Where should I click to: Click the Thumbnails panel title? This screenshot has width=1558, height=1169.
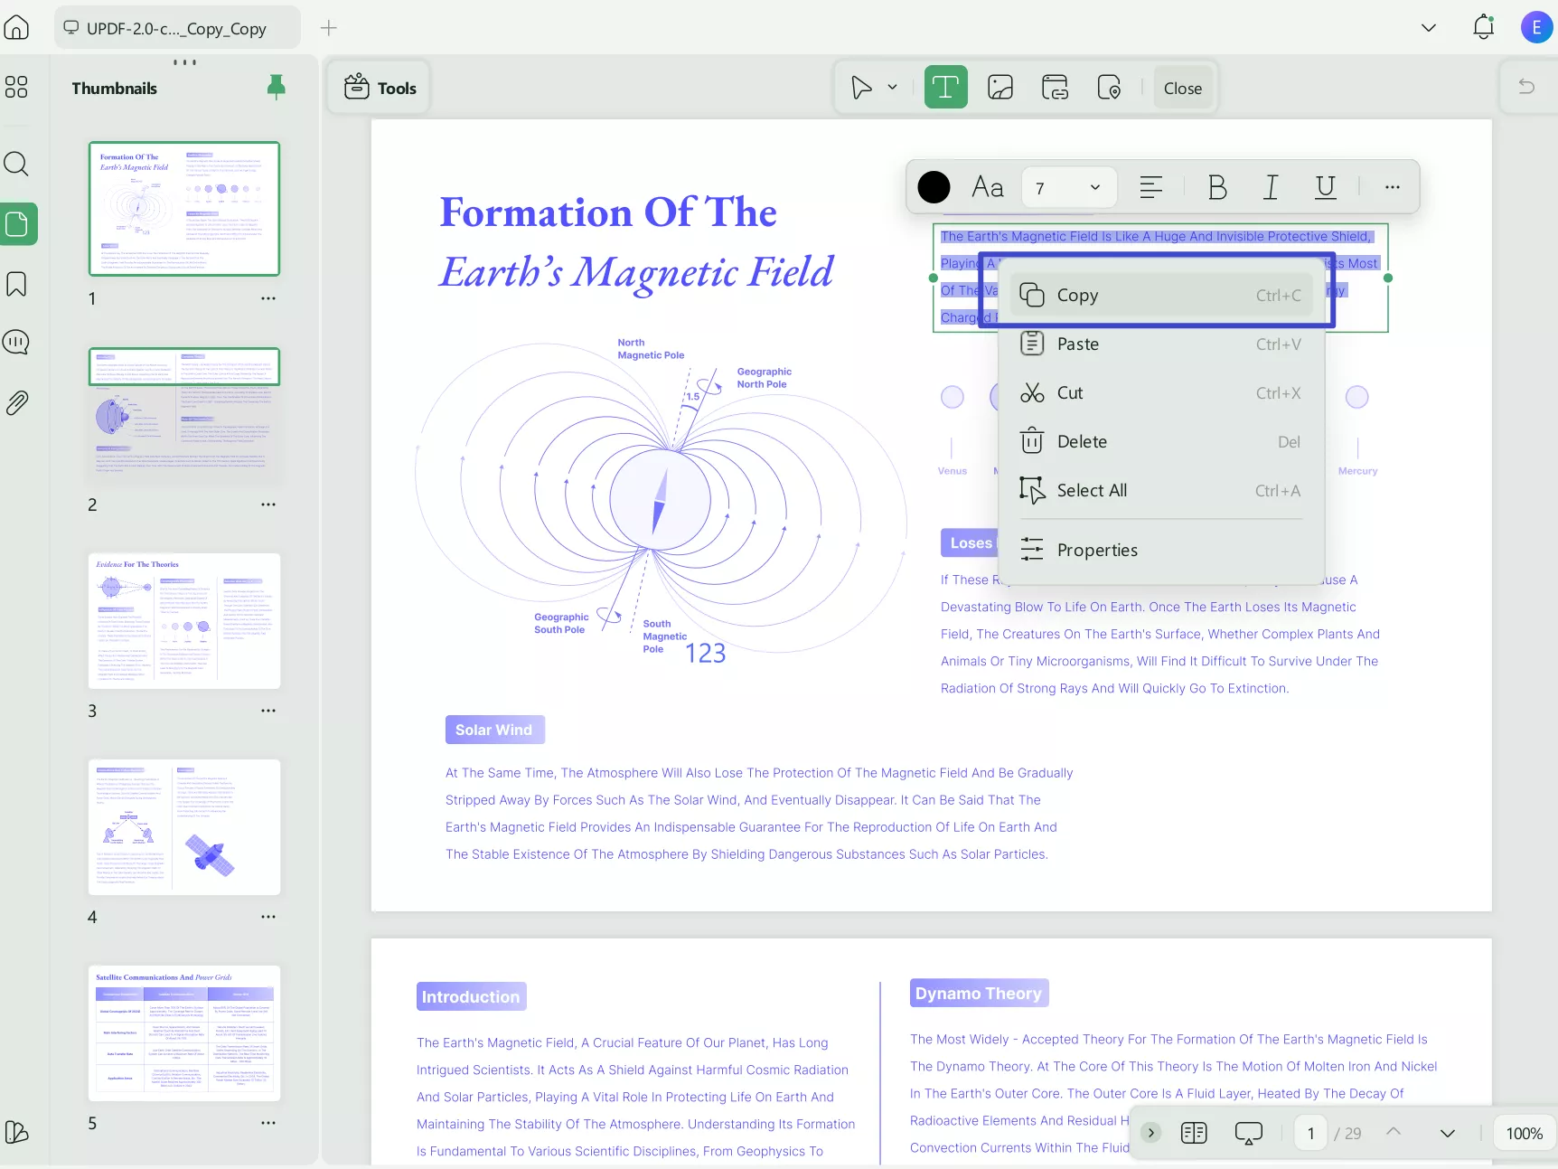click(x=115, y=88)
